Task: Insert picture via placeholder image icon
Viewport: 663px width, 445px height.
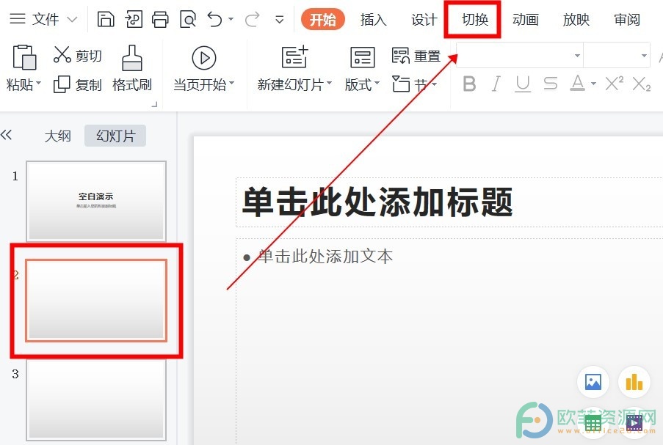Action: (x=593, y=382)
